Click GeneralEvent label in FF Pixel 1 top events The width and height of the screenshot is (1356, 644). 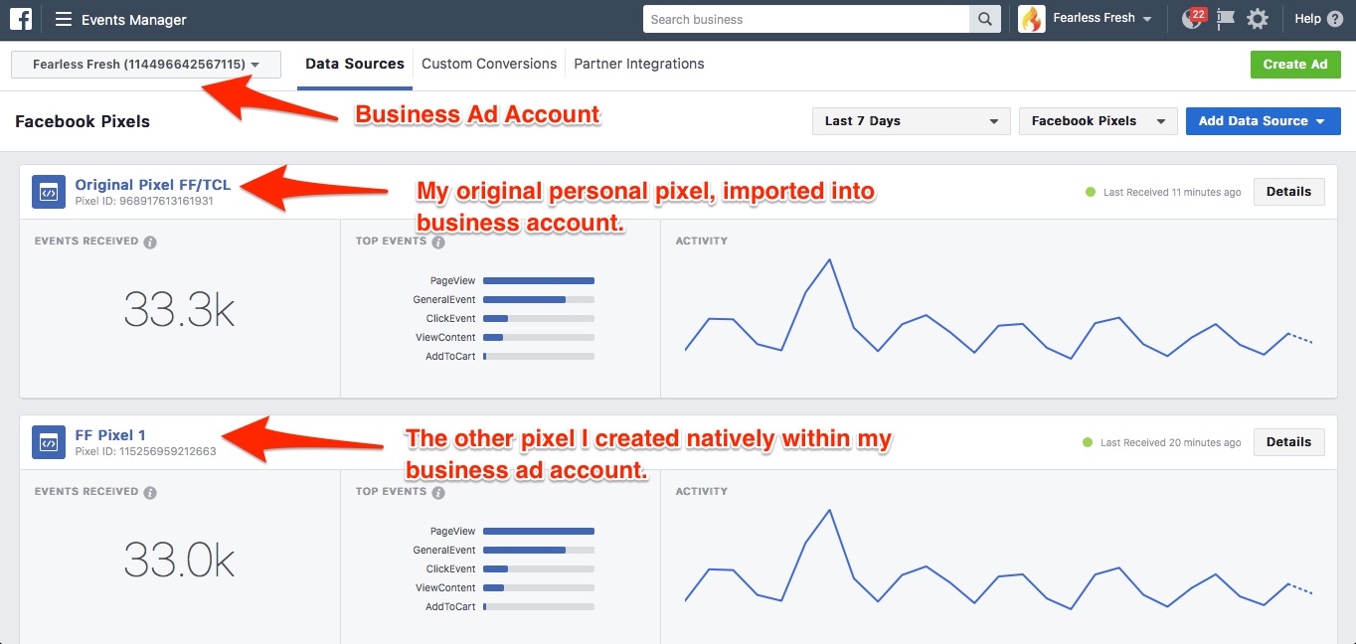click(x=444, y=551)
